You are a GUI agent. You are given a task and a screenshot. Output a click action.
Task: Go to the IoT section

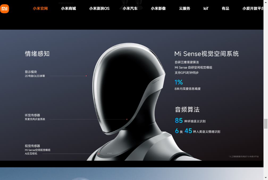point(206,8)
